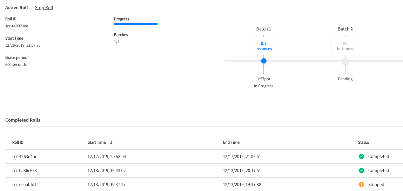Open the Batch 2 instances card
Image resolution: width=403 pixels, height=191 pixels.
pos(345,46)
